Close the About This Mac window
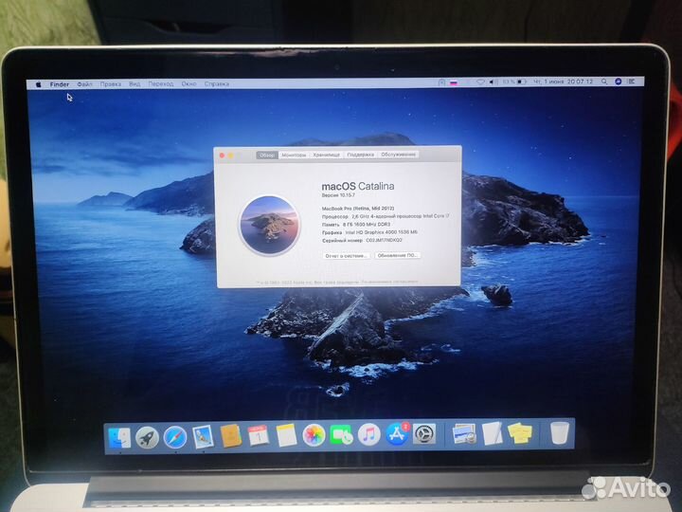 (x=222, y=155)
